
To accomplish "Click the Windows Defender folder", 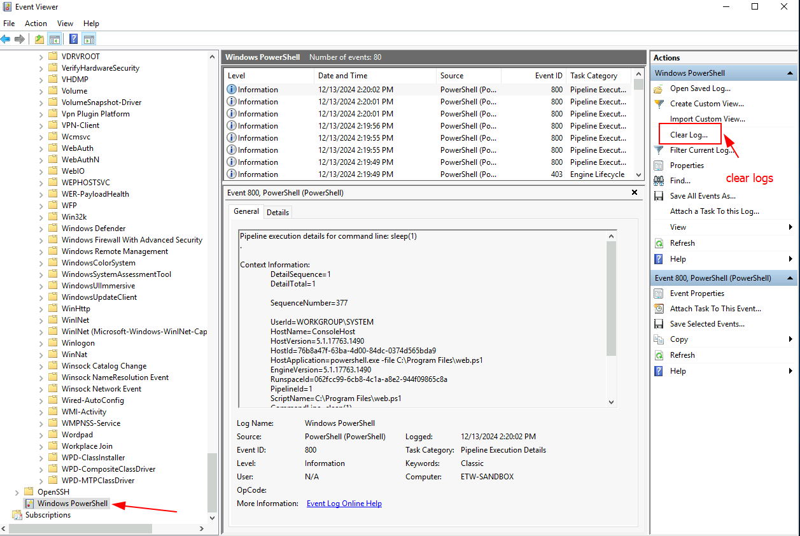I will pyautogui.click(x=94, y=229).
